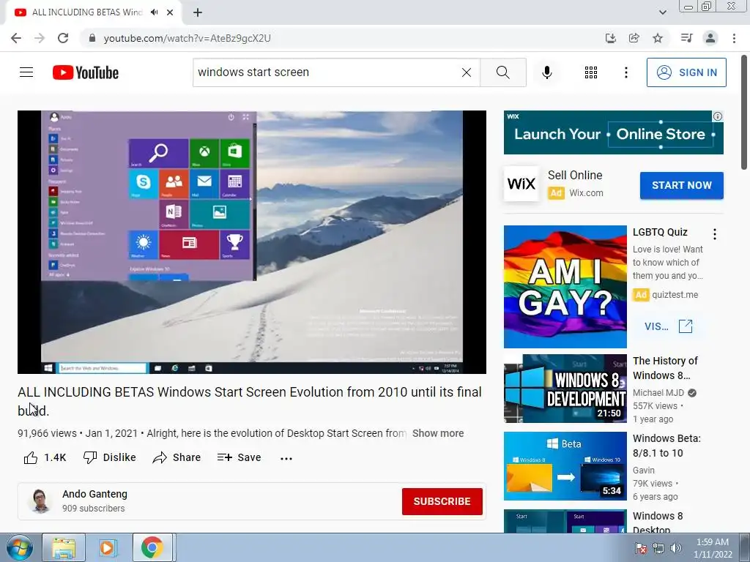Open the Chrome profile avatar
Image resolution: width=750 pixels, height=562 pixels.
(710, 38)
